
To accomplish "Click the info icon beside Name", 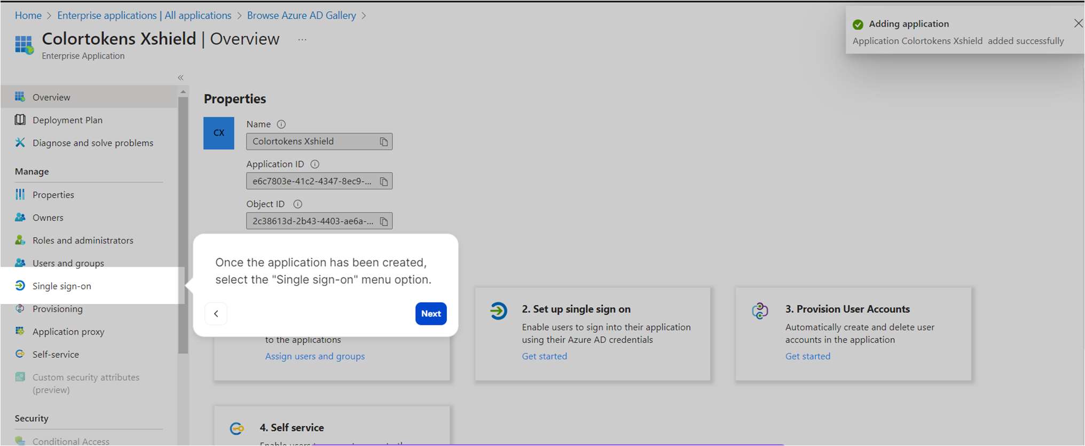I will [281, 124].
